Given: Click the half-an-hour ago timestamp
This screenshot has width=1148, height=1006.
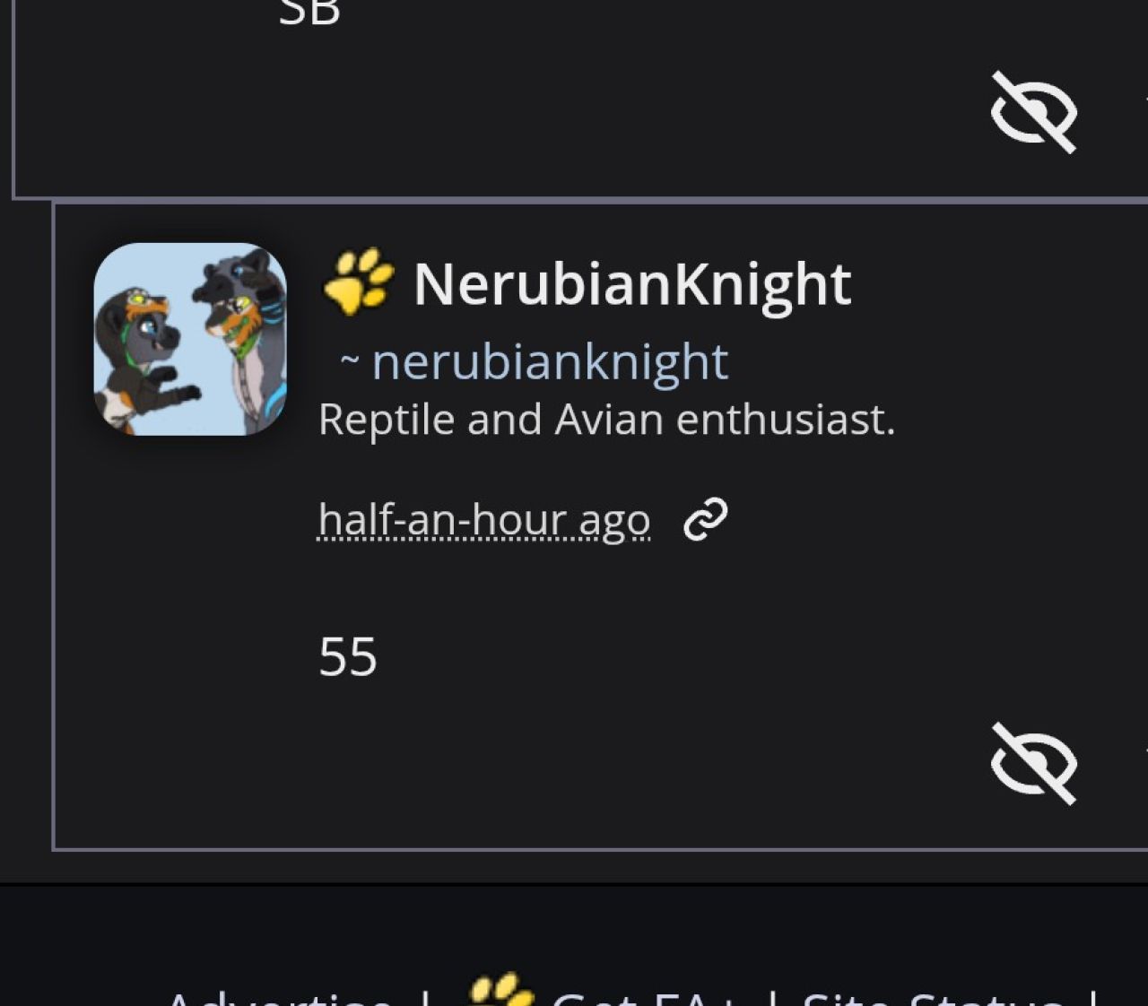Looking at the screenshot, I should (x=484, y=520).
